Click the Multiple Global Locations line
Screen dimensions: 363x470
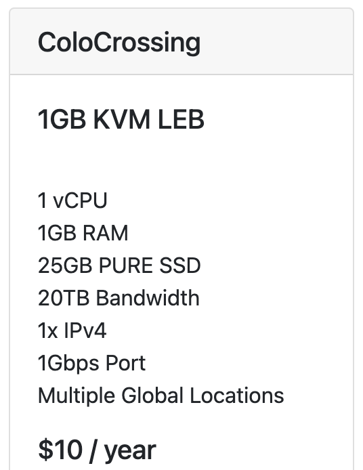161,396
